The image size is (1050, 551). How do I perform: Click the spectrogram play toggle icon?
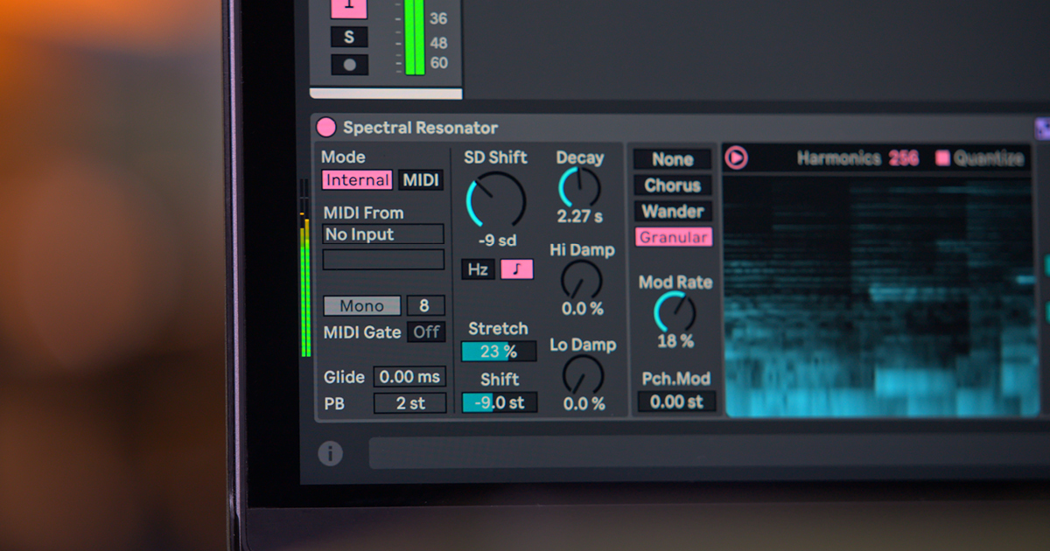[737, 158]
